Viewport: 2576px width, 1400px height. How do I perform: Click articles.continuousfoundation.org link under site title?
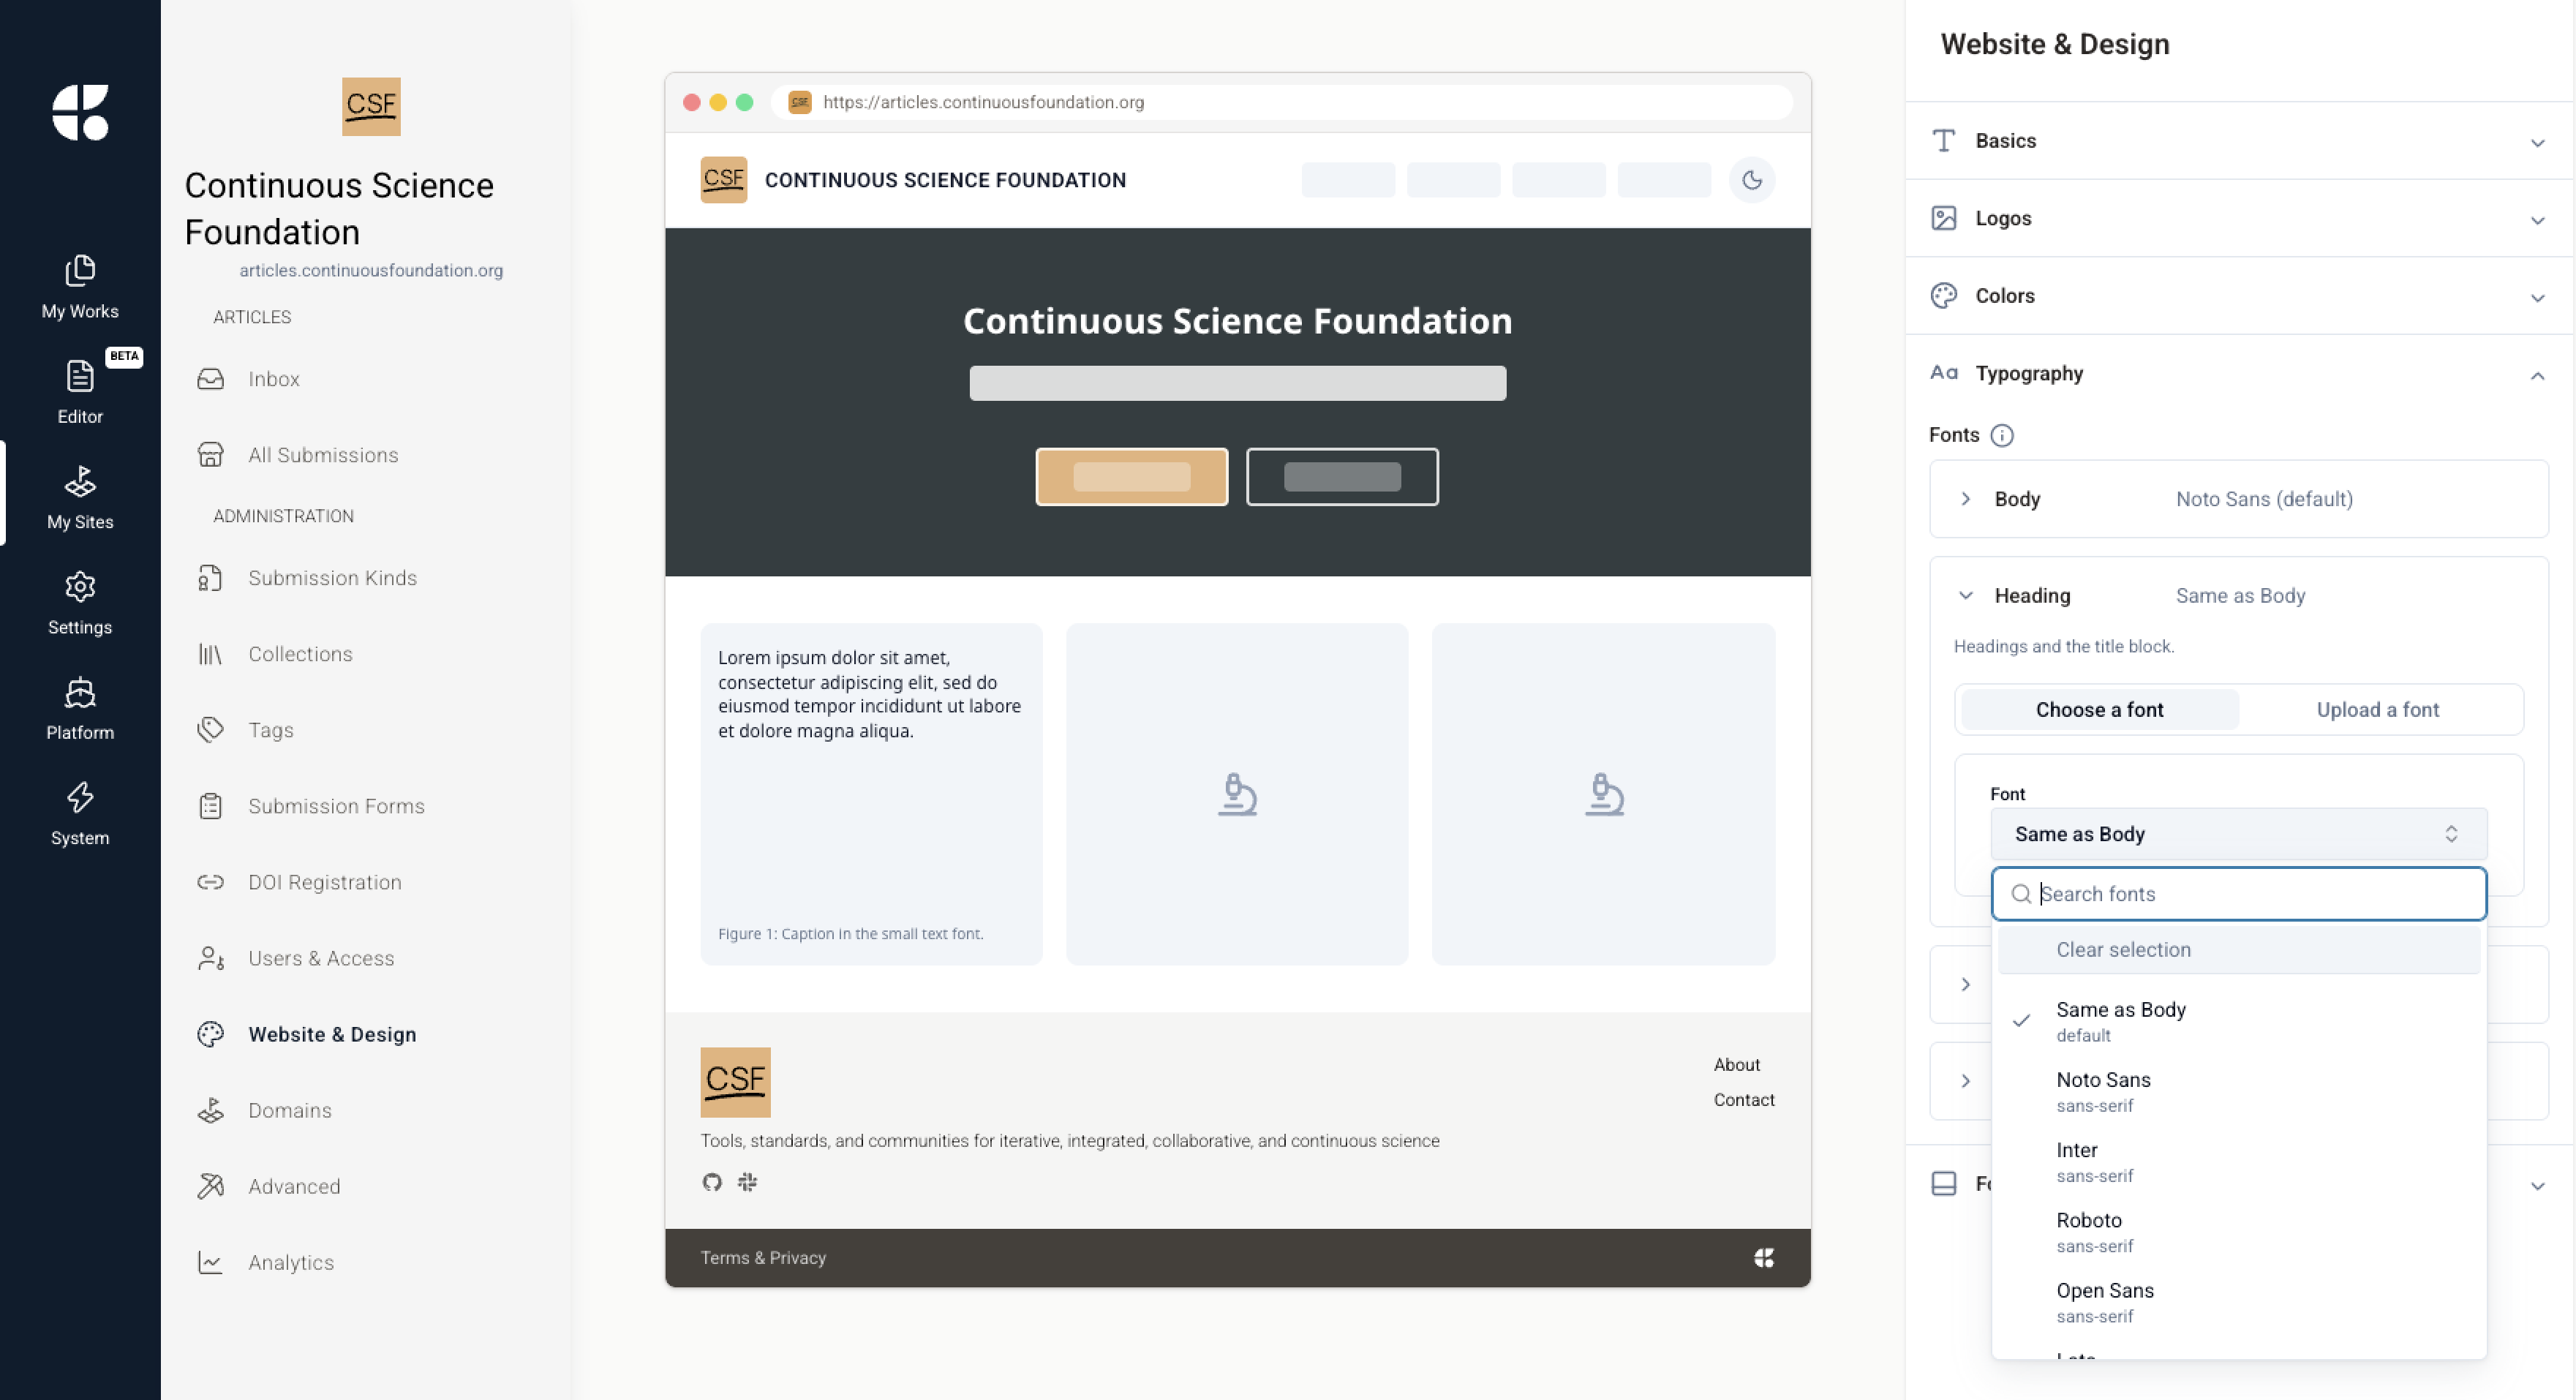click(371, 270)
